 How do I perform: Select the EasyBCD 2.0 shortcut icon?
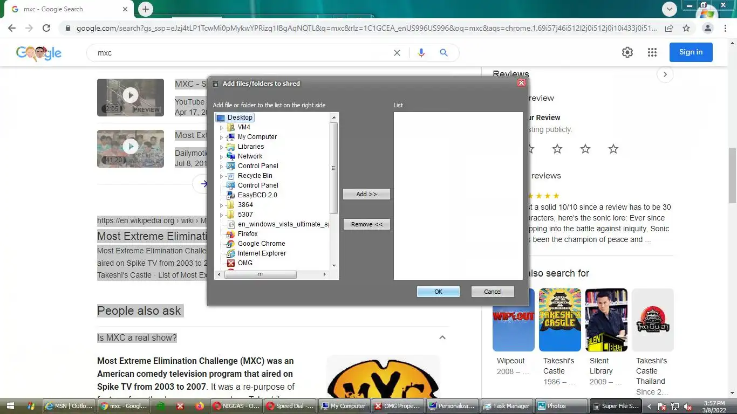231,195
